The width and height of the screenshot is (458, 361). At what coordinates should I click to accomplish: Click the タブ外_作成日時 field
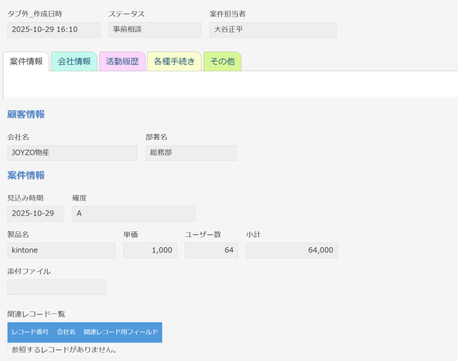click(x=53, y=30)
